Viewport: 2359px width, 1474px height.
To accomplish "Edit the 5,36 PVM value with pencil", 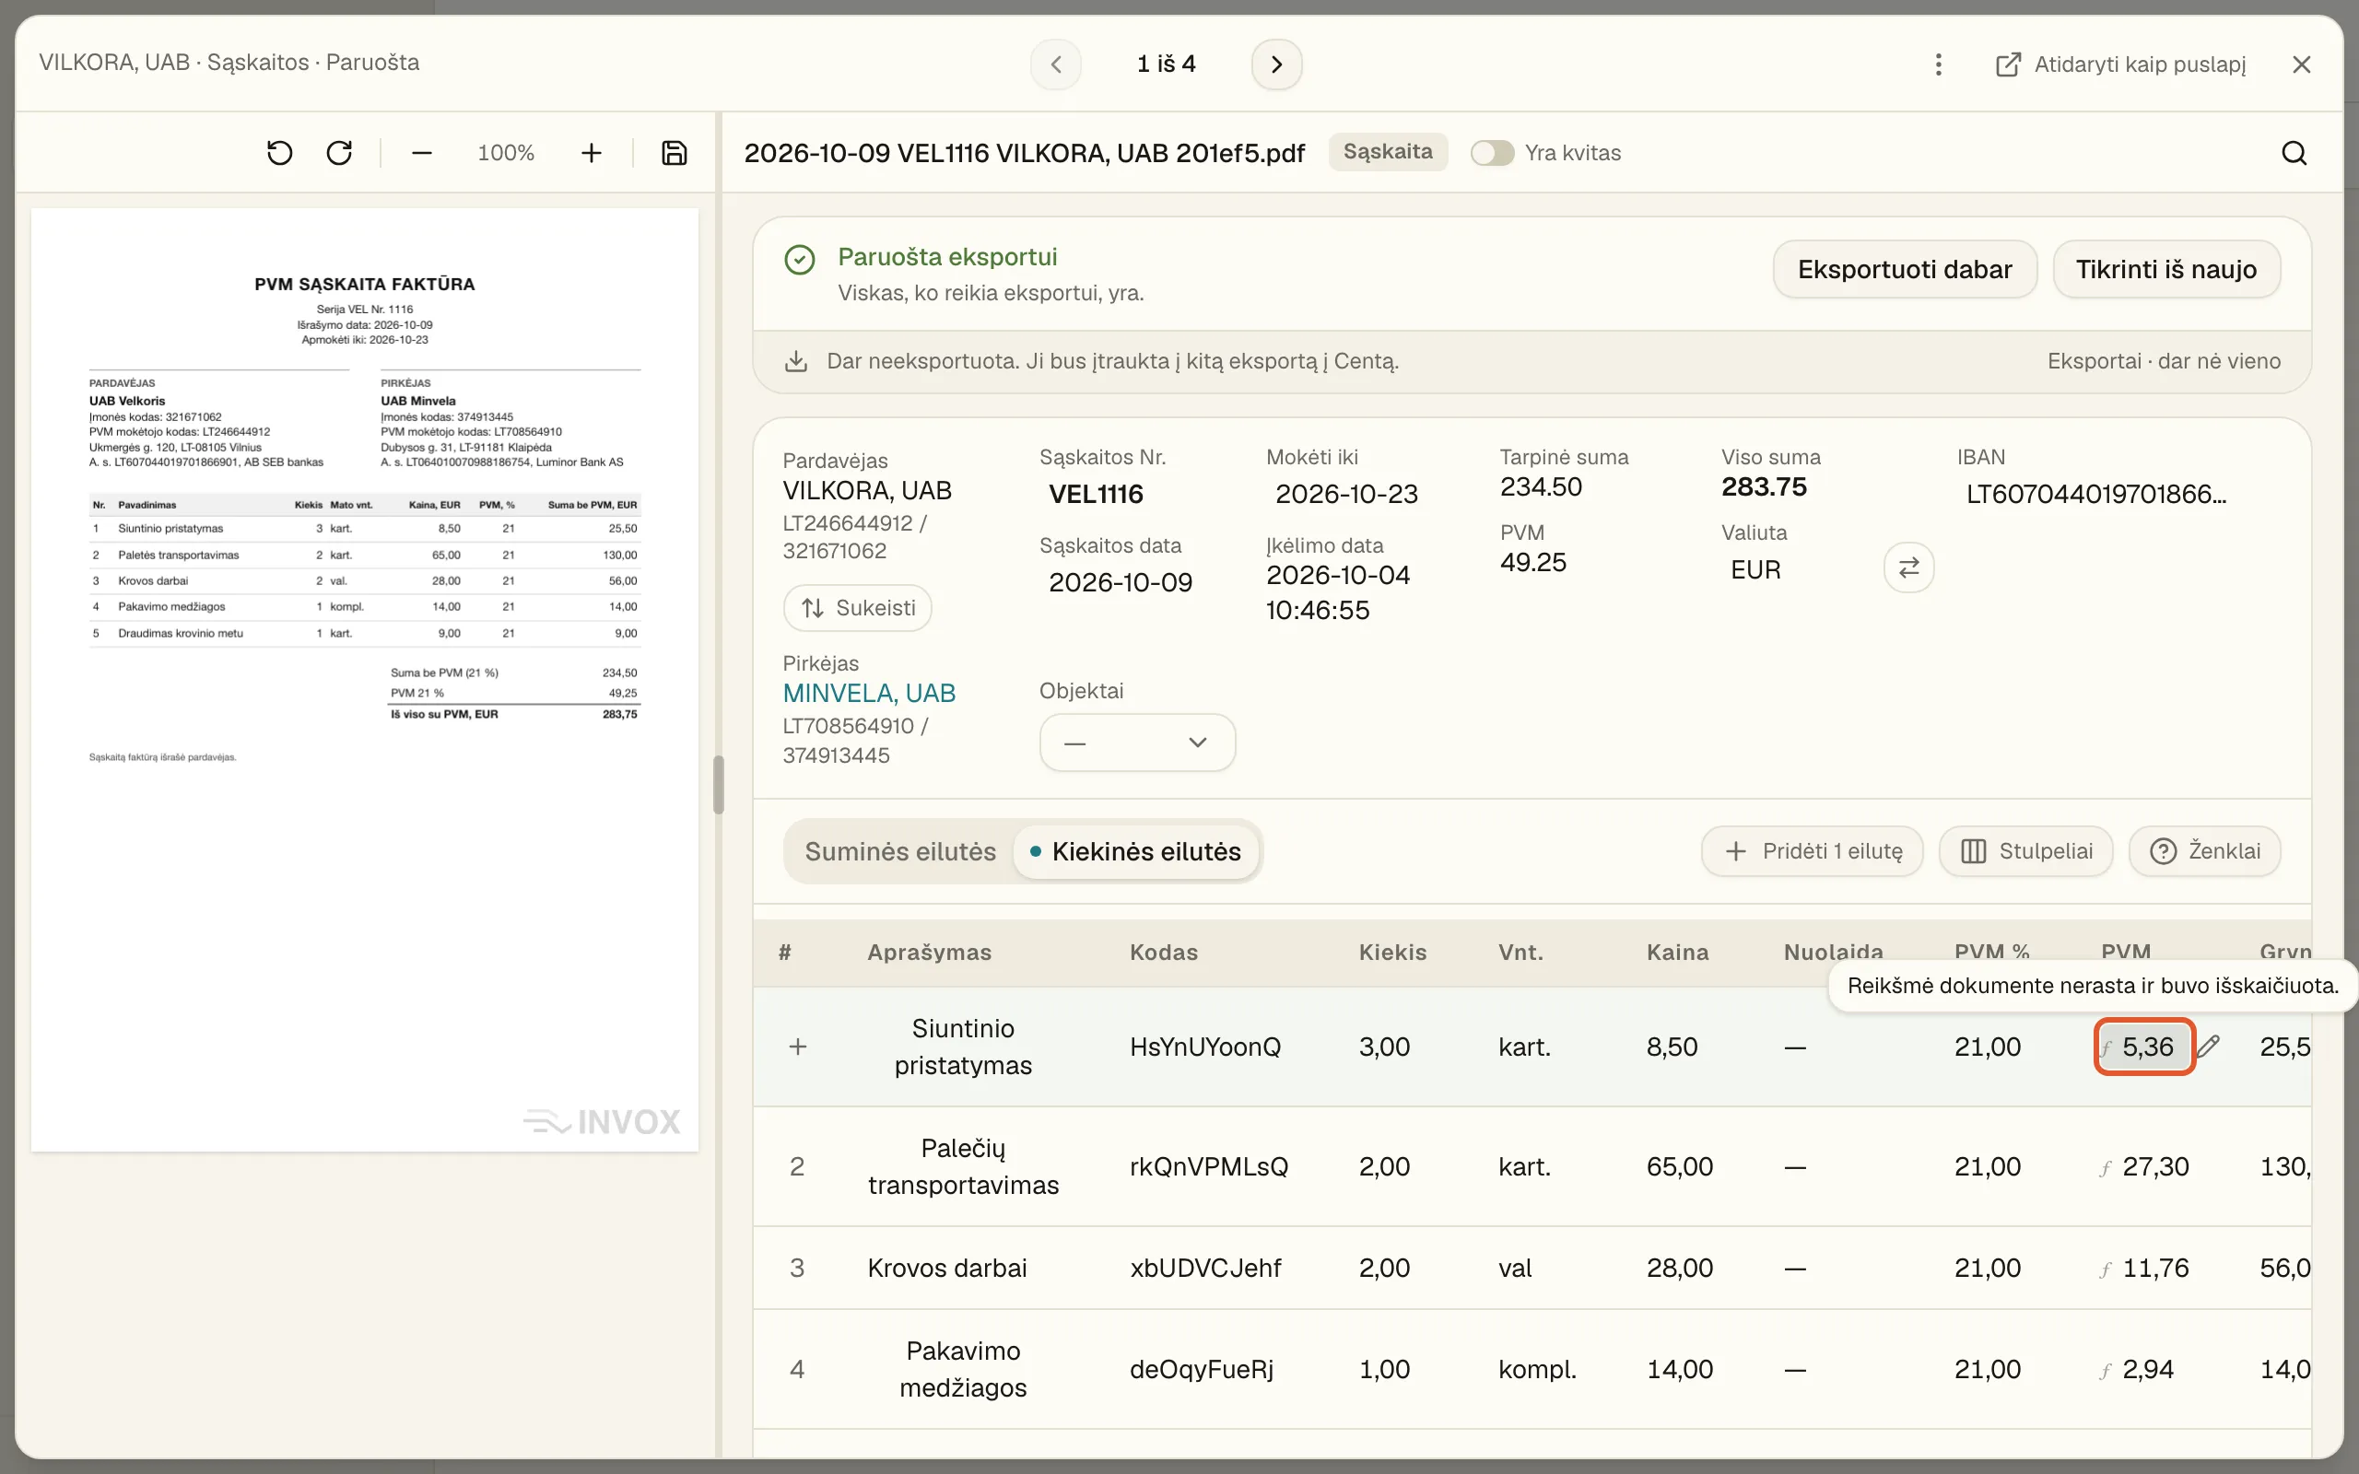I will 2209,1046.
